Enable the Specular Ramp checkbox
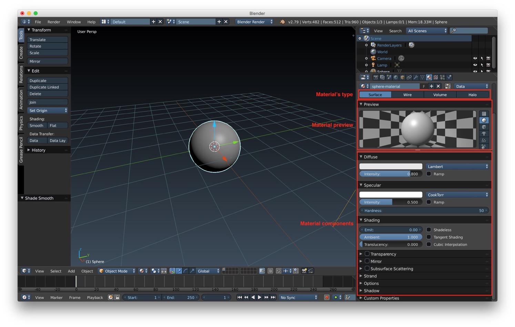The width and height of the screenshot is (515, 327). tap(429, 202)
